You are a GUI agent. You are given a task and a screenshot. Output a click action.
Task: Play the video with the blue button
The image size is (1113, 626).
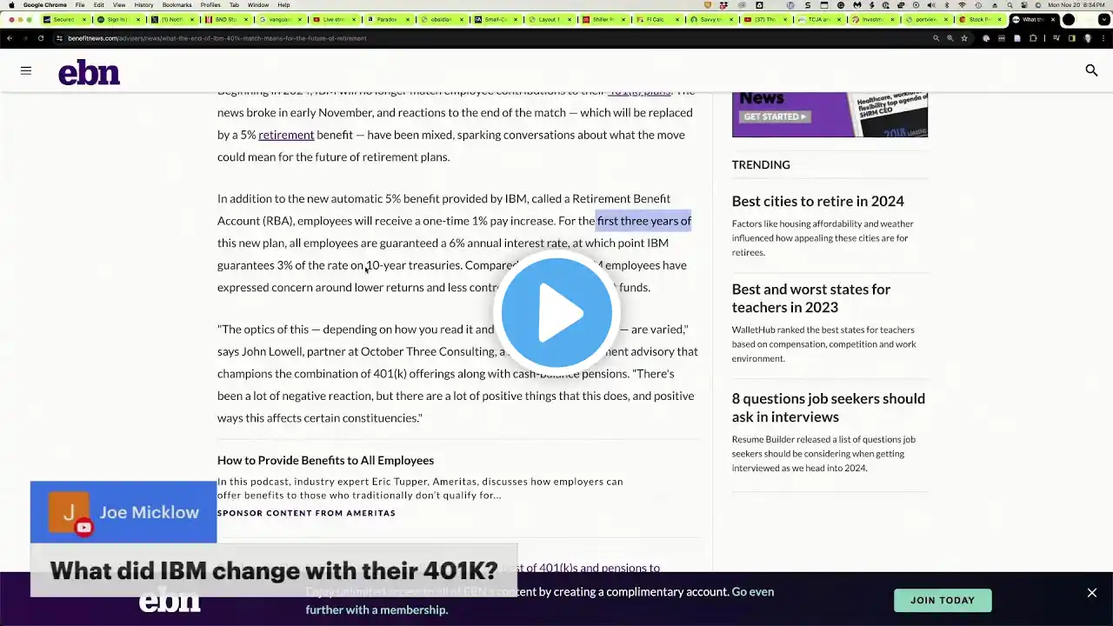556,311
